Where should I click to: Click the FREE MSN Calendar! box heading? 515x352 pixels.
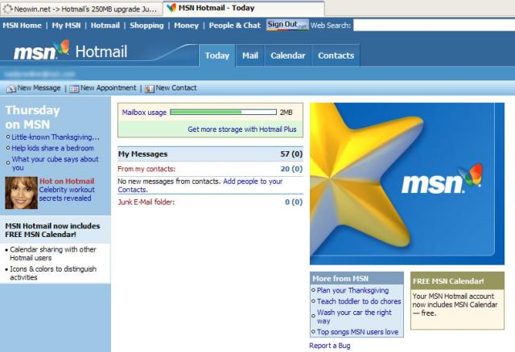(448, 281)
